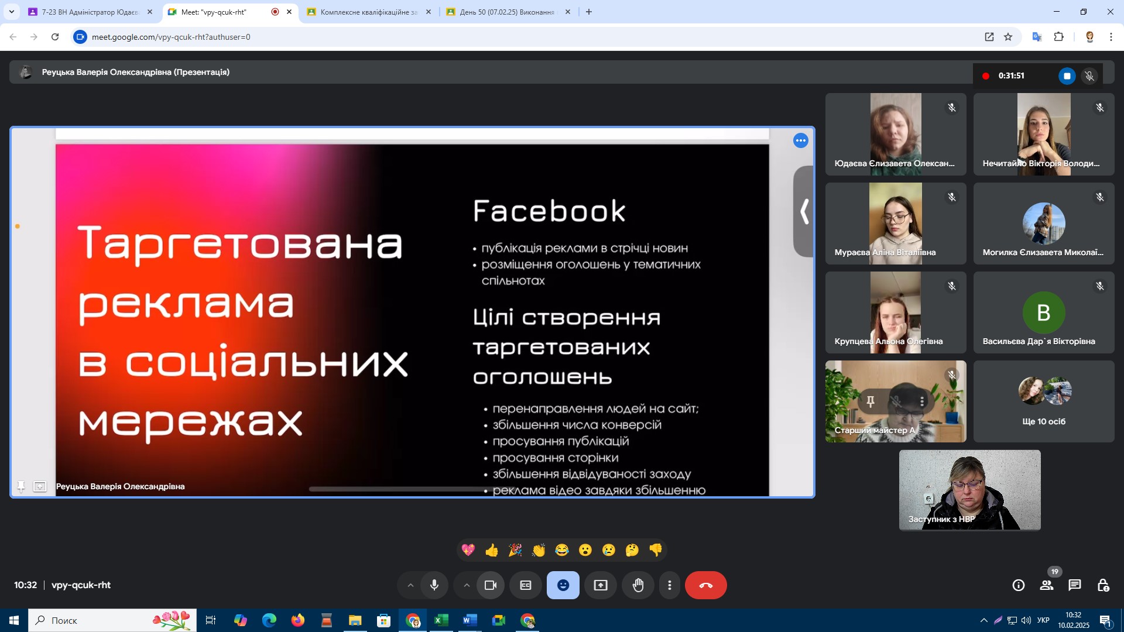
Task: Send party popper reaction
Action: (515, 550)
